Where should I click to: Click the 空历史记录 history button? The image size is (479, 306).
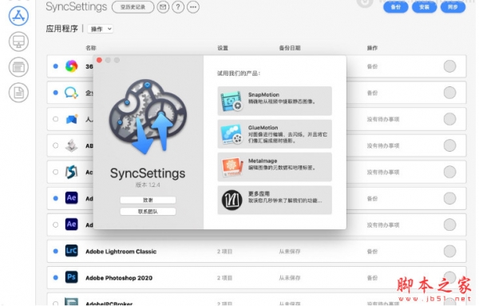[x=133, y=6]
